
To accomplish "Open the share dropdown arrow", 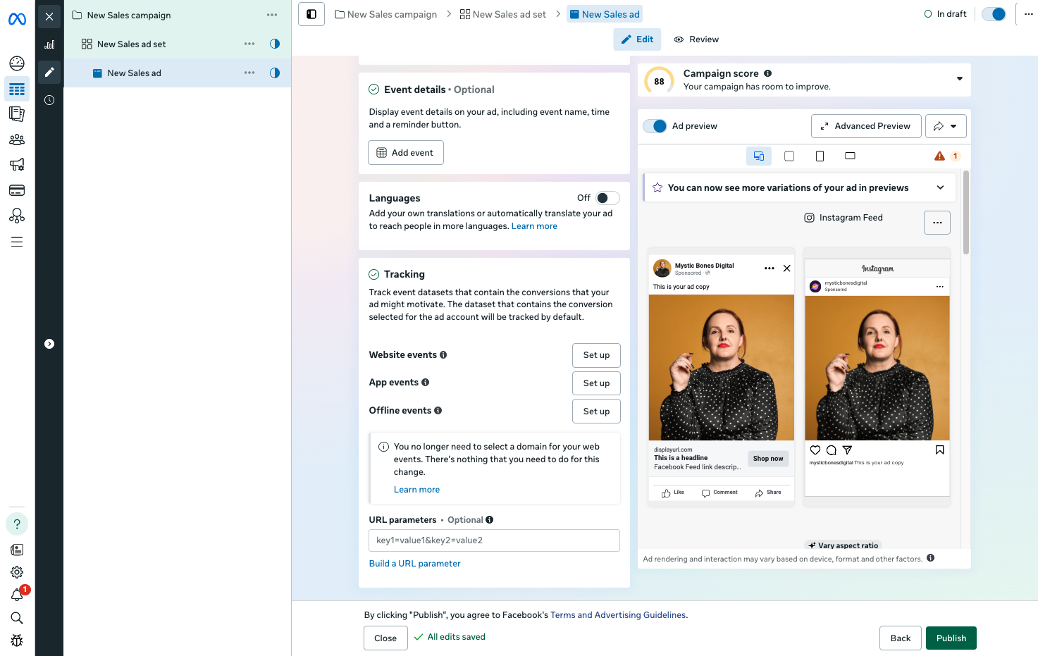I will pos(953,125).
